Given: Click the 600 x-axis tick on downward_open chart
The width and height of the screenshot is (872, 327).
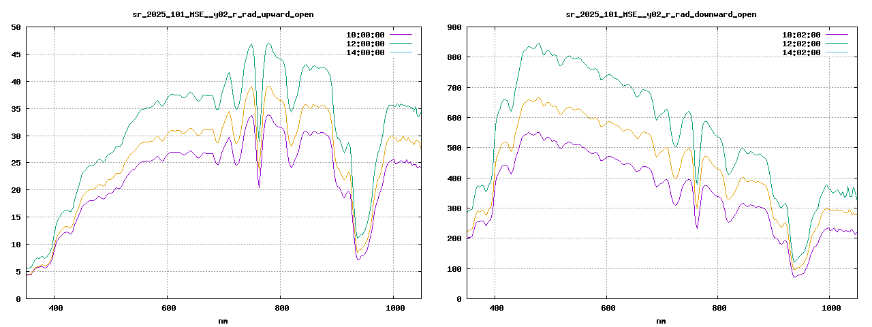Looking at the screenshot, I should coord(608,308).
